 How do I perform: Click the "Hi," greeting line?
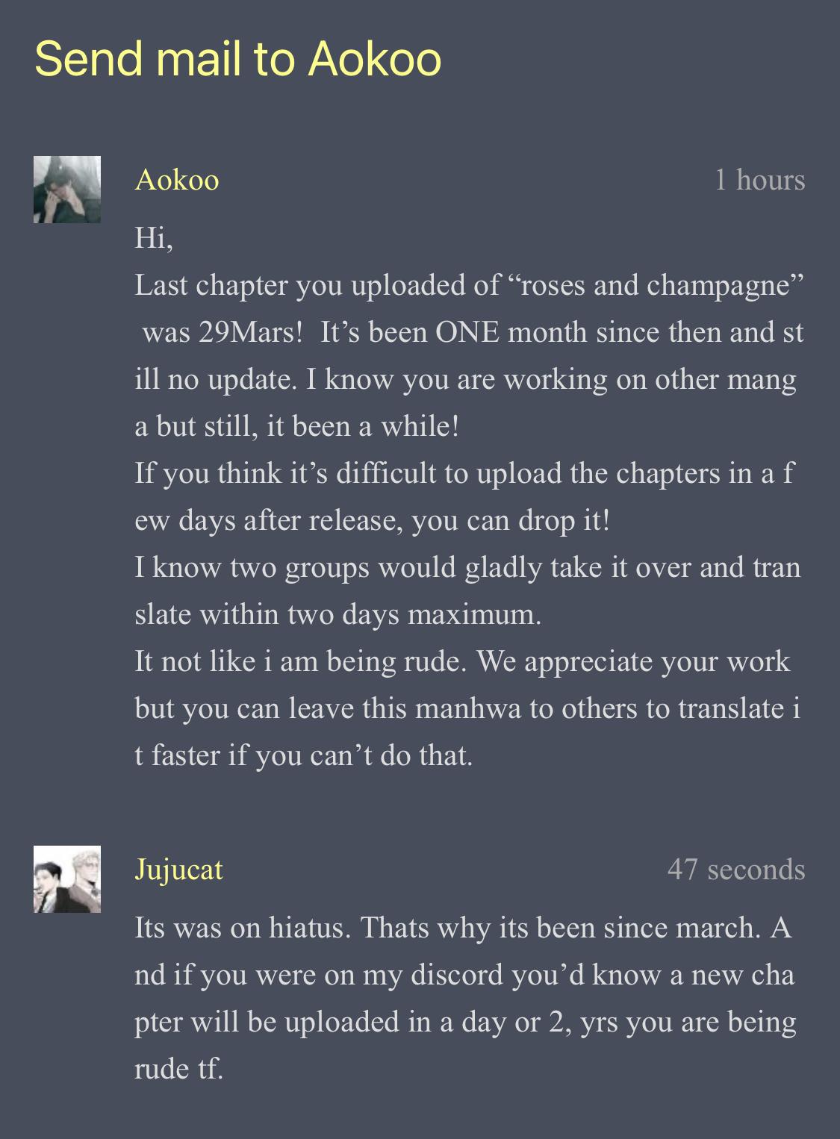click(154, 238)
